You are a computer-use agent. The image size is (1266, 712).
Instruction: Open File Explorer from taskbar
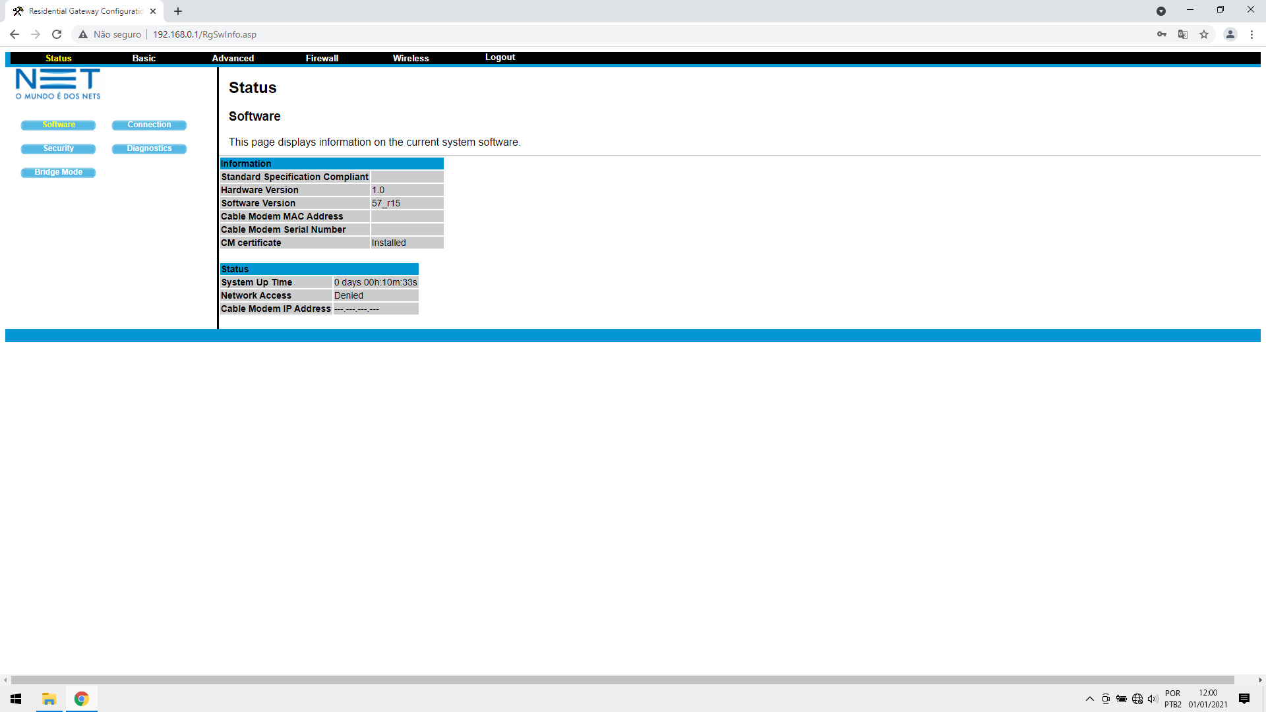click(x=49, y=699)
